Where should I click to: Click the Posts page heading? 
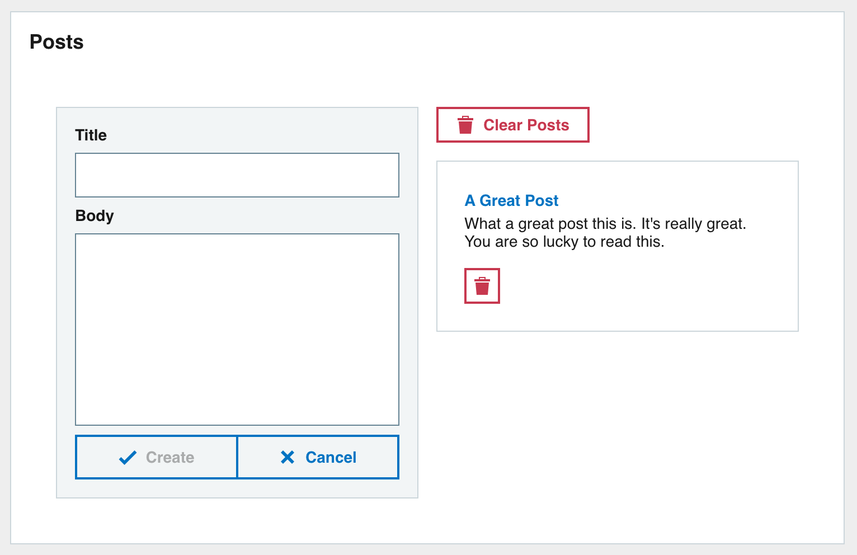[x=56, y=41]
